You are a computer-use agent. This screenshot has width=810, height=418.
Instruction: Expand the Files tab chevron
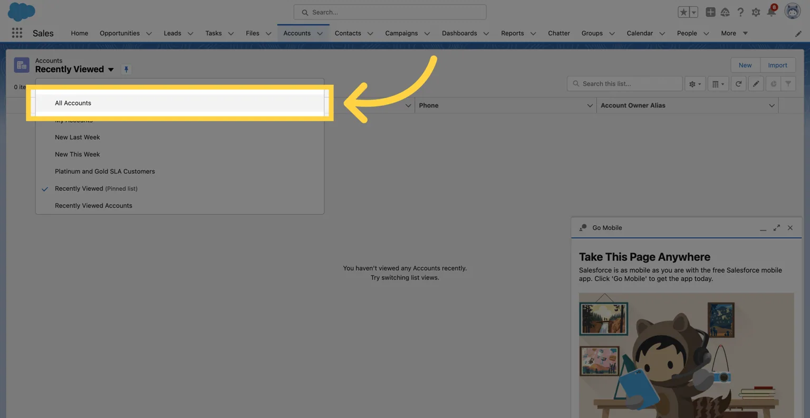[268, 34]
